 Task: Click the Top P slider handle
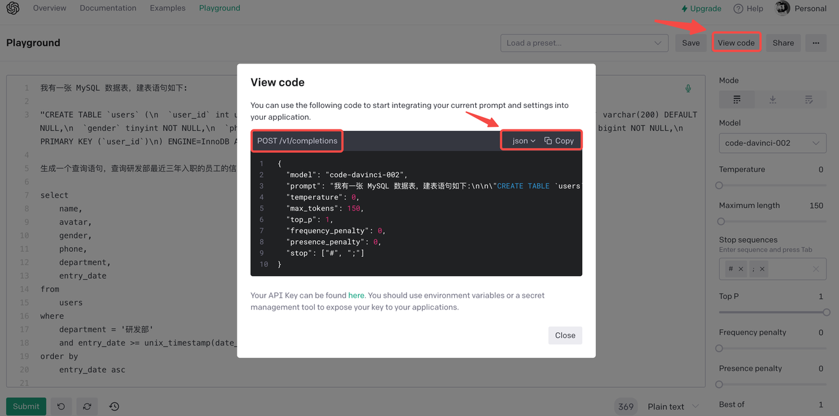pyautogui.click(x=827, y=312)
